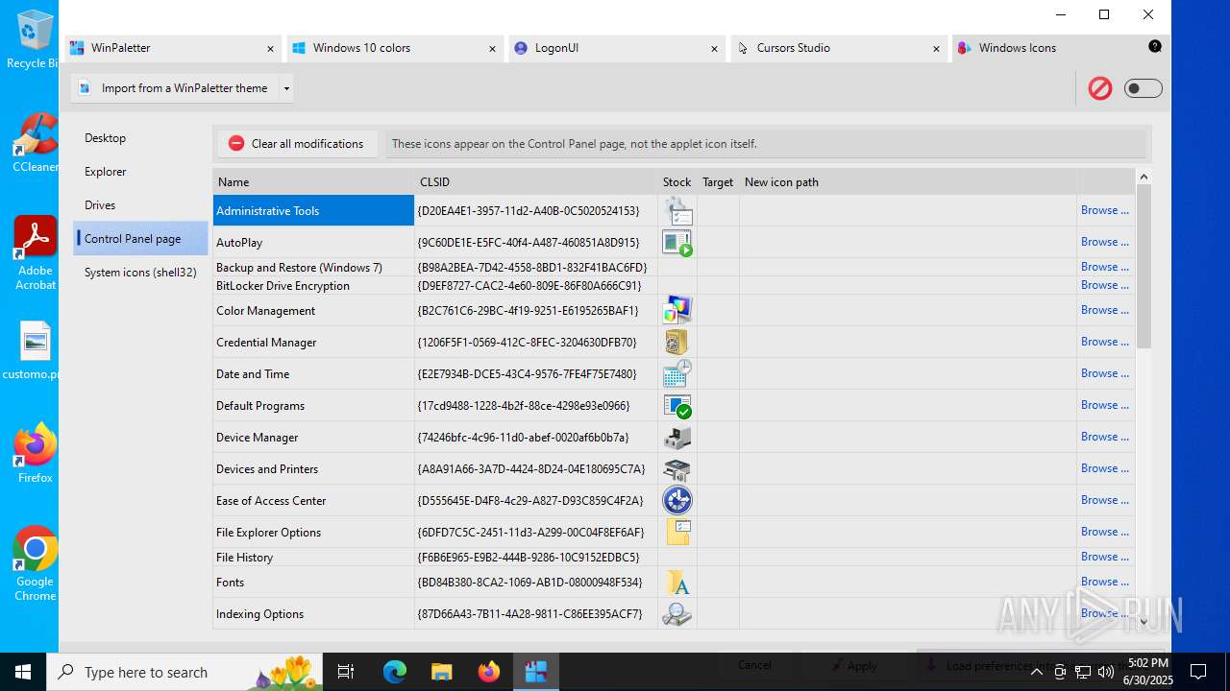
Task: Click the Date and Time stock icon
Action: pyautogui.click(x=677, y=373)
